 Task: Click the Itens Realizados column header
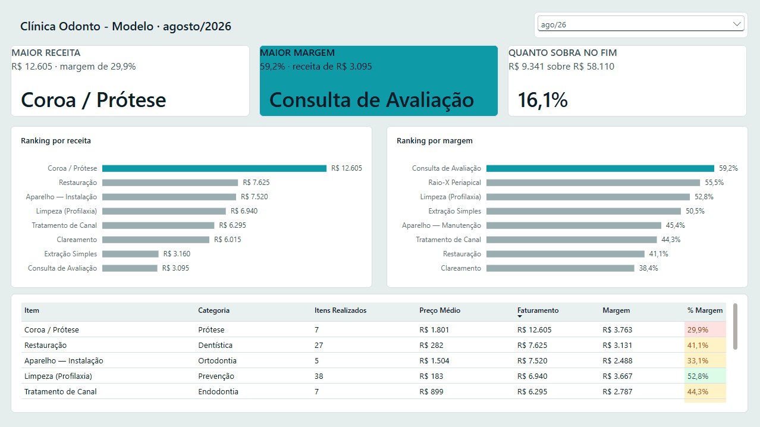(340, 310)
